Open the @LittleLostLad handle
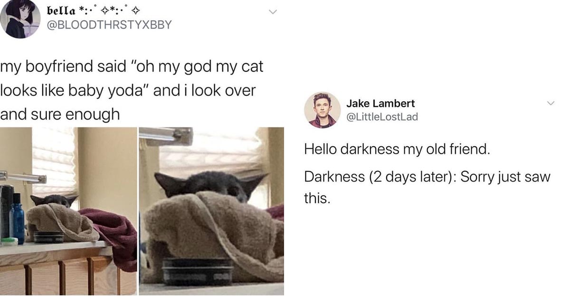 tap(382, 117)
